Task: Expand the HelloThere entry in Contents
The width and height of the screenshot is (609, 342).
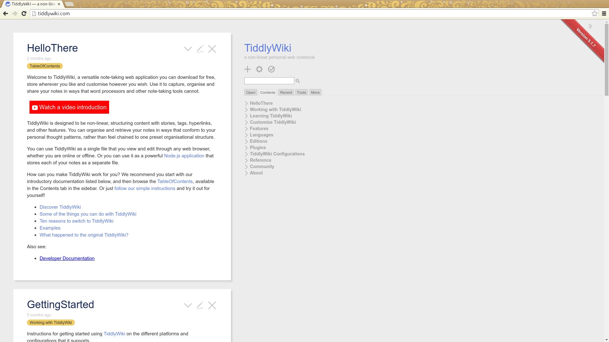Action: point(246,104)
